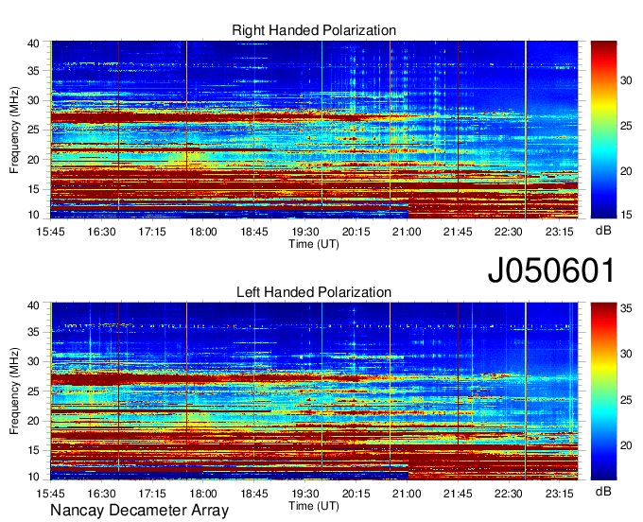Click the 25 MHz tick on the upper frequency axis
The image size is (643, 522).
click(33, 130)
